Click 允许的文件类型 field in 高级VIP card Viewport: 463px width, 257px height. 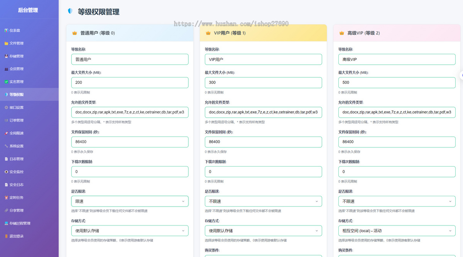pyautogui.click(x=397, y=112)
